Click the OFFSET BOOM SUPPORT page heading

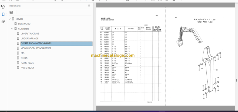click(107, 20)
